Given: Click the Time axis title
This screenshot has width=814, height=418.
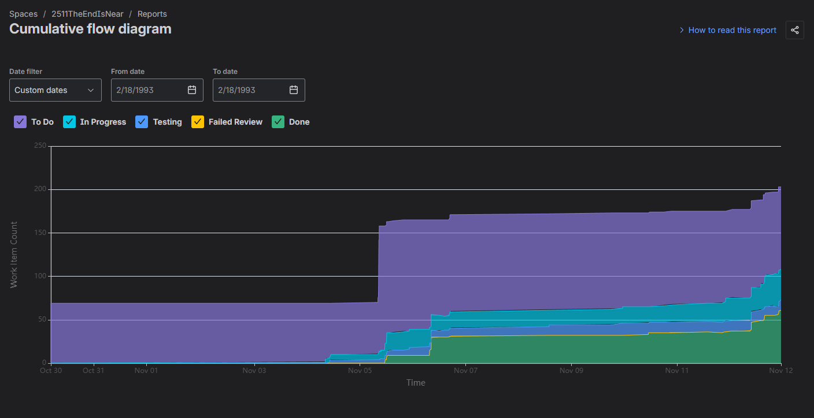Looking at the screenshot, I should pyautogui.click(x=416, y=383).
